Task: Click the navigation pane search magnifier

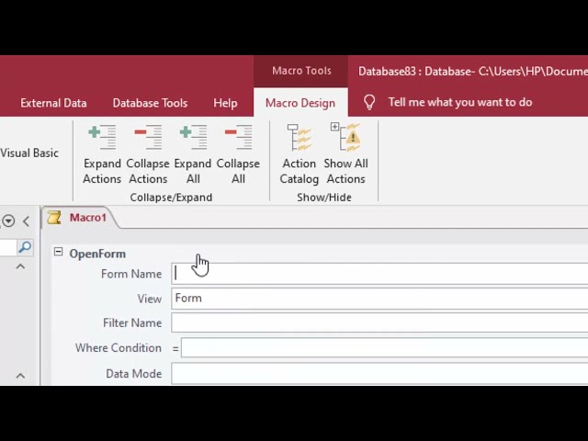Action: point(25,247)
